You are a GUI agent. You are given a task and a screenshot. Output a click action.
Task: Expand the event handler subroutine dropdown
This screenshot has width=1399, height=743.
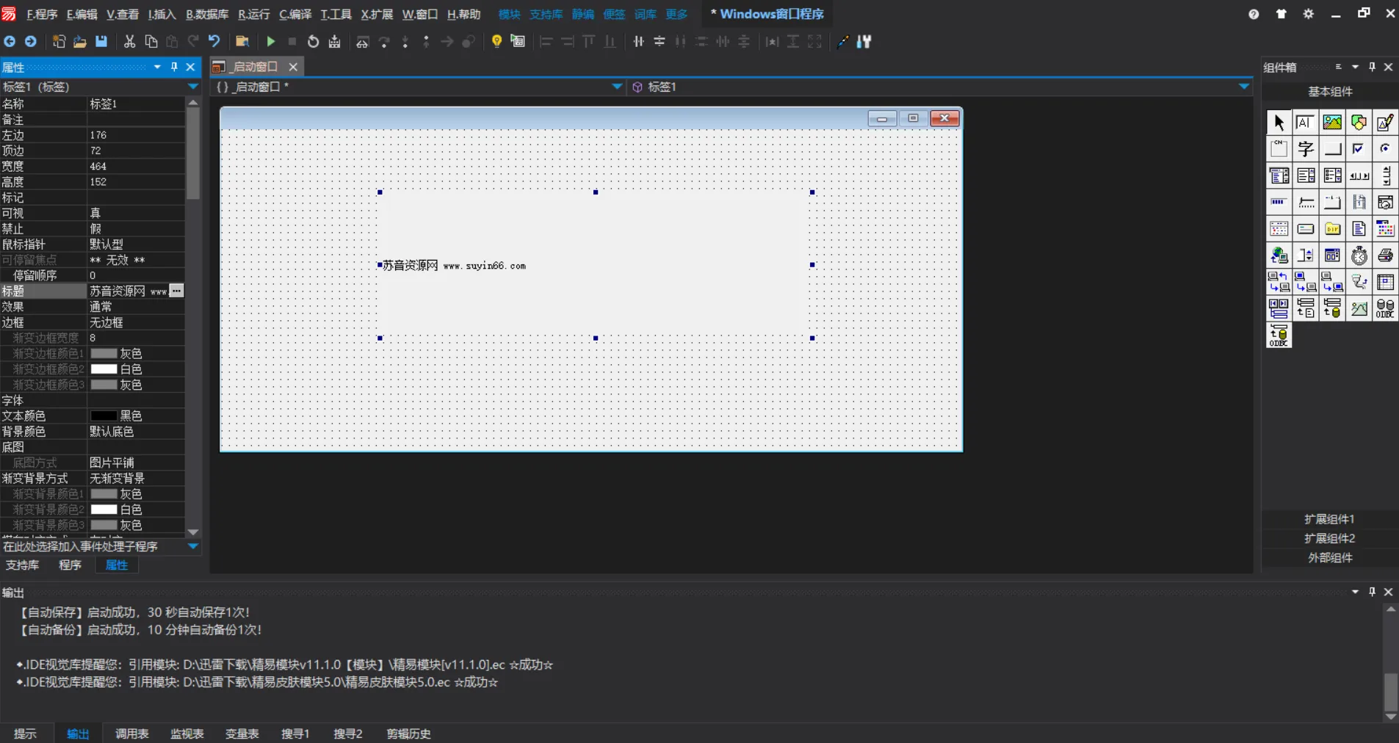(192, 546)
